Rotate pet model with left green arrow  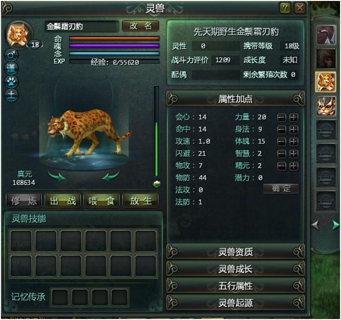56,176
